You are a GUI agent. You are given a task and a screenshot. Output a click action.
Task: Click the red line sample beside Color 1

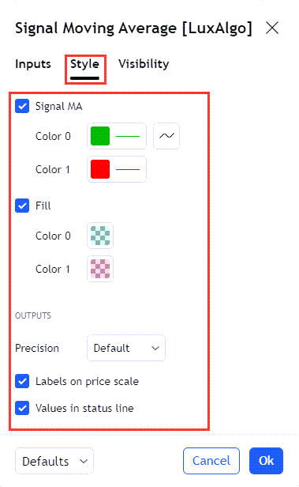coord(128,169)
